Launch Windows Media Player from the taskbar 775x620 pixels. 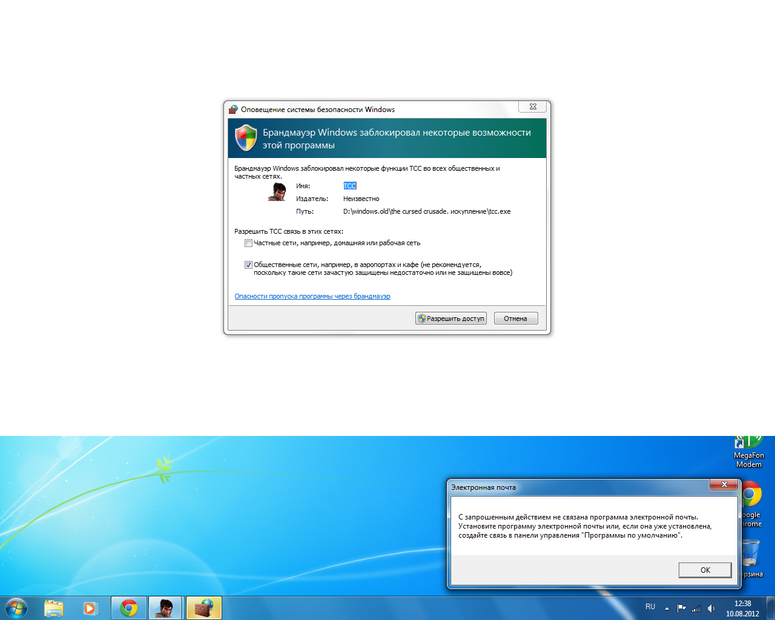(x=90, y=608)
